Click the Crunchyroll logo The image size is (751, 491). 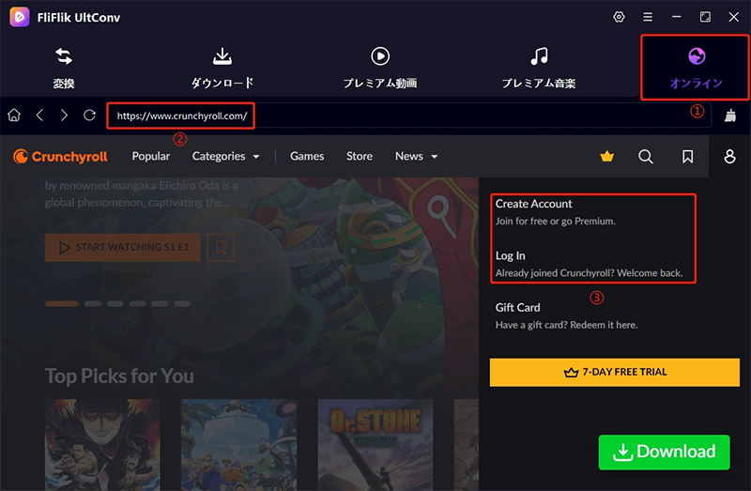(60, 156)
